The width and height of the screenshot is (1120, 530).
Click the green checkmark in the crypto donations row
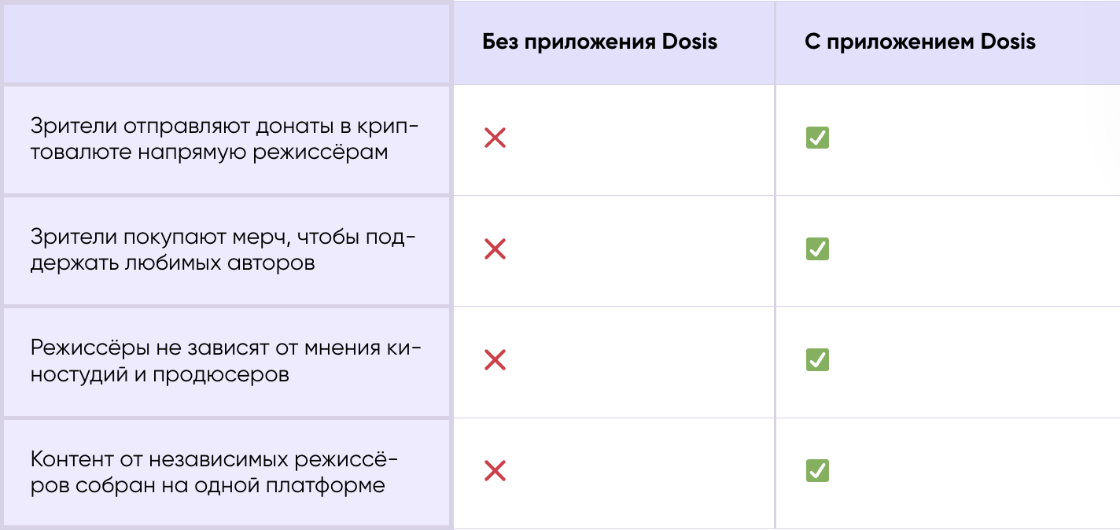pos(817,138)
